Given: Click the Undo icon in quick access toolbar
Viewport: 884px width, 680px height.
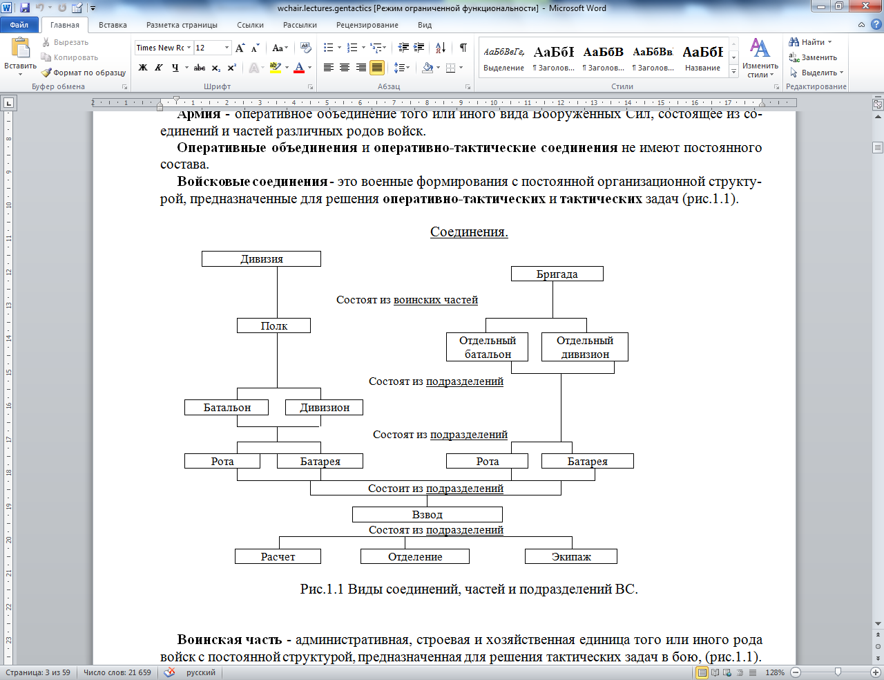Looking at the screenshot, I should 40,8.
